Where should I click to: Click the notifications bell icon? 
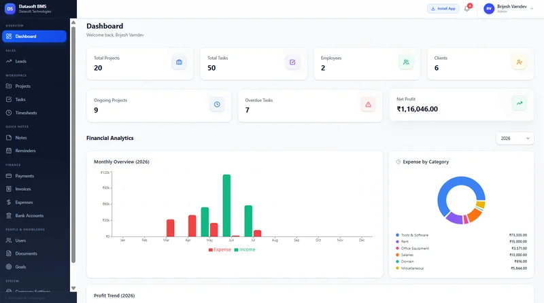coord(466,9)
